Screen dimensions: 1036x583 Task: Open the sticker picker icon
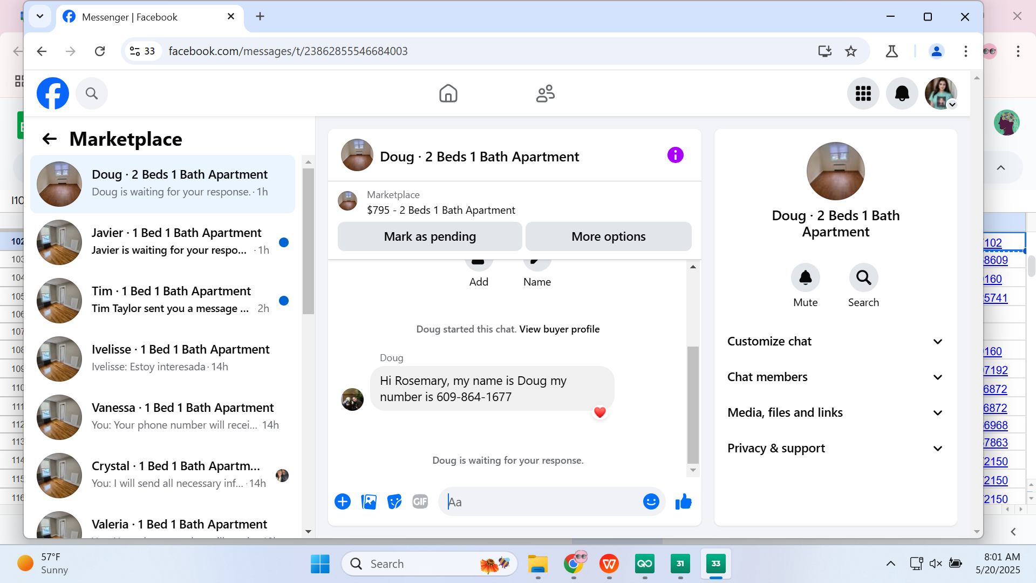[x=394, y=502]
